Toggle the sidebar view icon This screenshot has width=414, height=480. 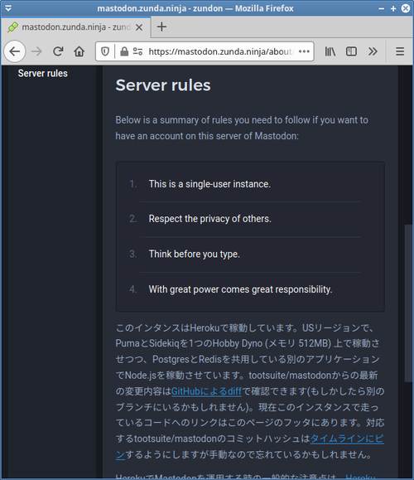coord(351,51)
